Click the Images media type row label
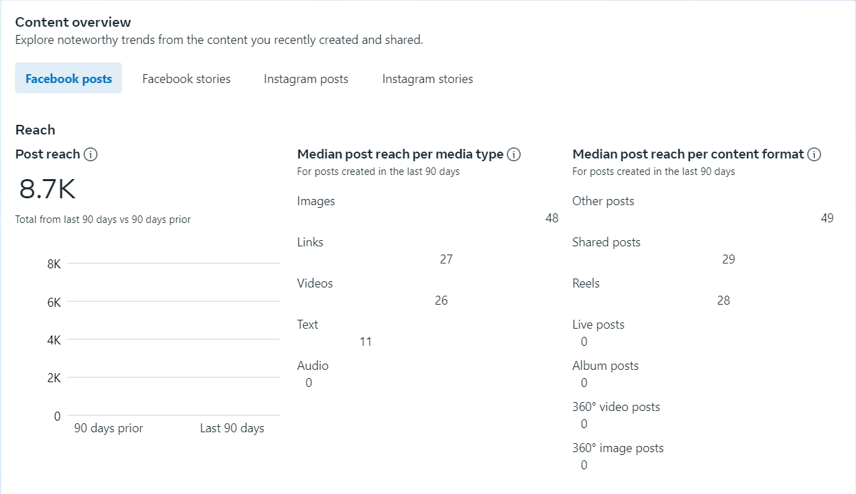 pos(316,201)
